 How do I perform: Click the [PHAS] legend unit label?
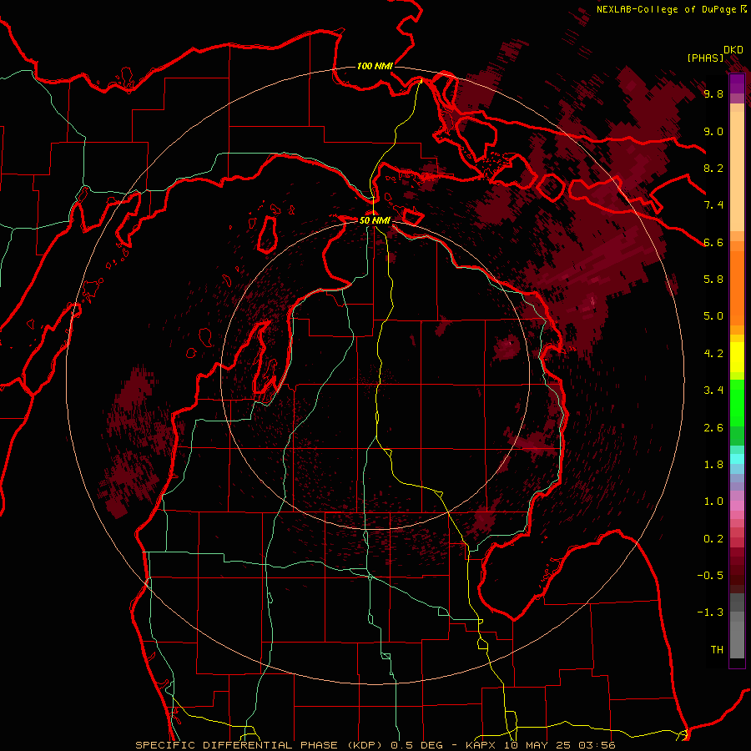(x=705, y=58)
